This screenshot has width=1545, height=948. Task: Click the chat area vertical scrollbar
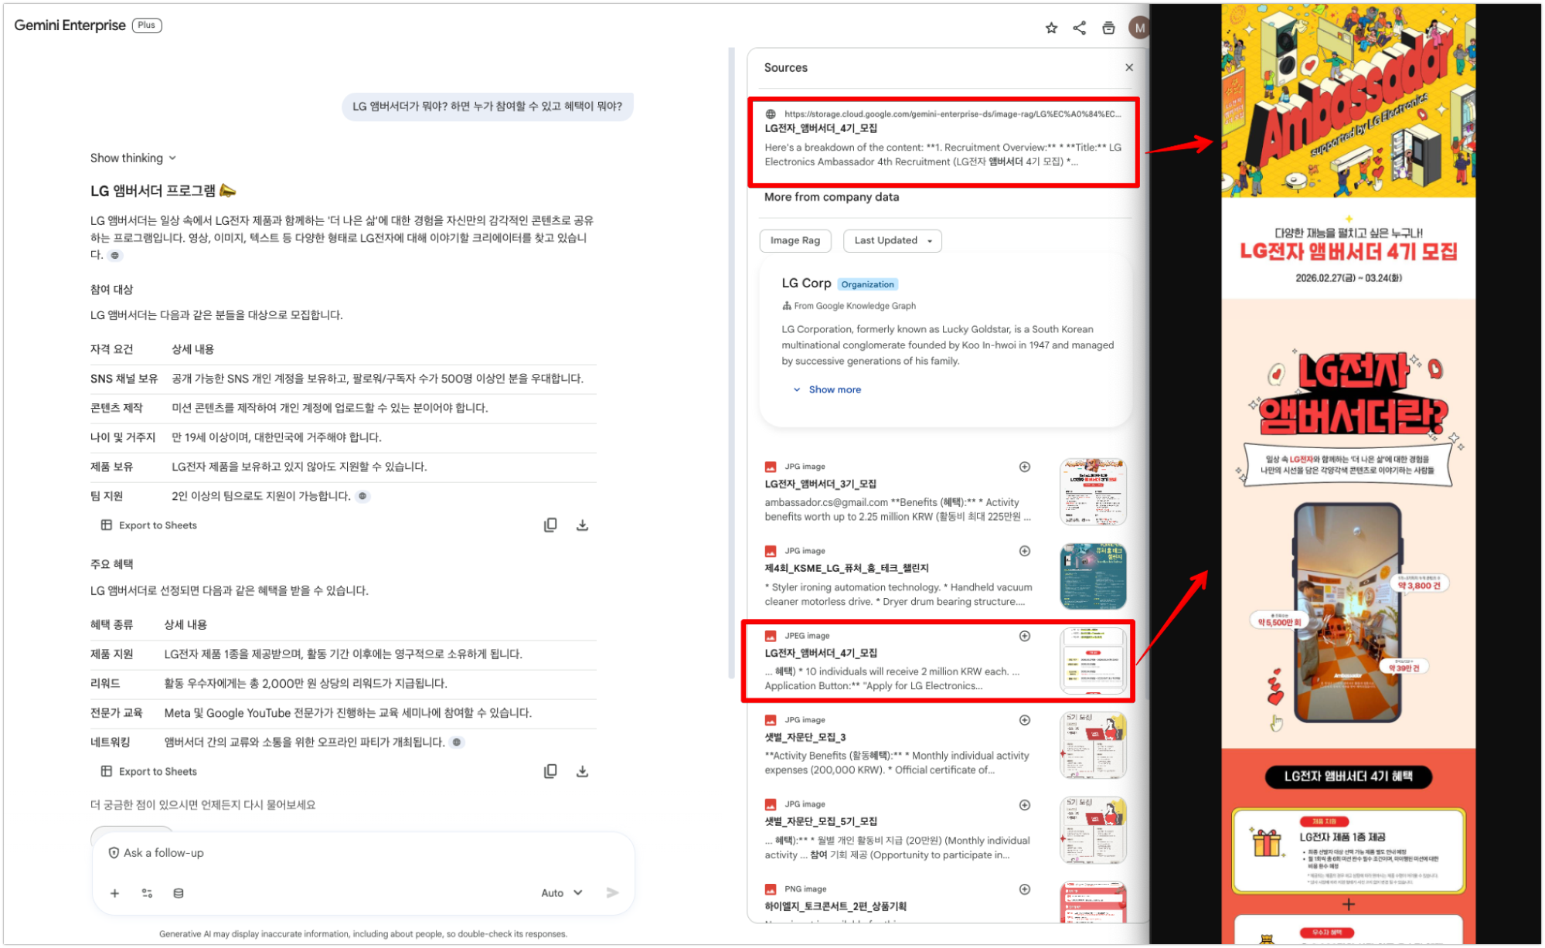[x=731, y=363]
